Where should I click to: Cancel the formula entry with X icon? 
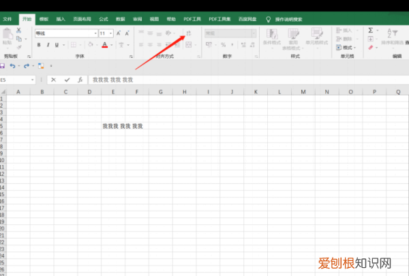53,80
